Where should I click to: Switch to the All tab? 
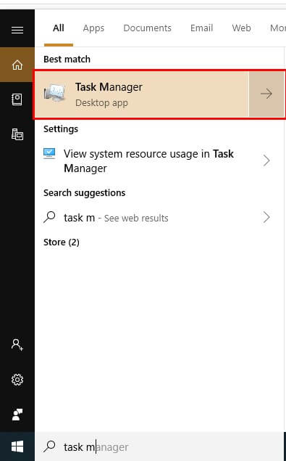(59, 28)
